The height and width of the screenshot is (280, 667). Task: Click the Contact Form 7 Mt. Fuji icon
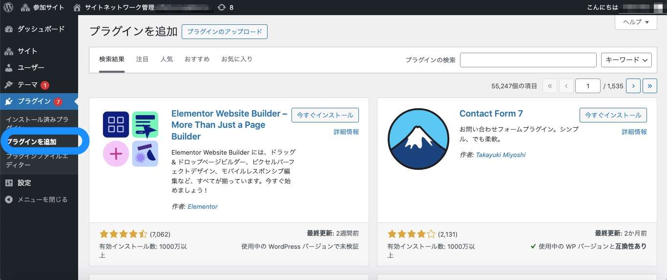tap(418, 139)
